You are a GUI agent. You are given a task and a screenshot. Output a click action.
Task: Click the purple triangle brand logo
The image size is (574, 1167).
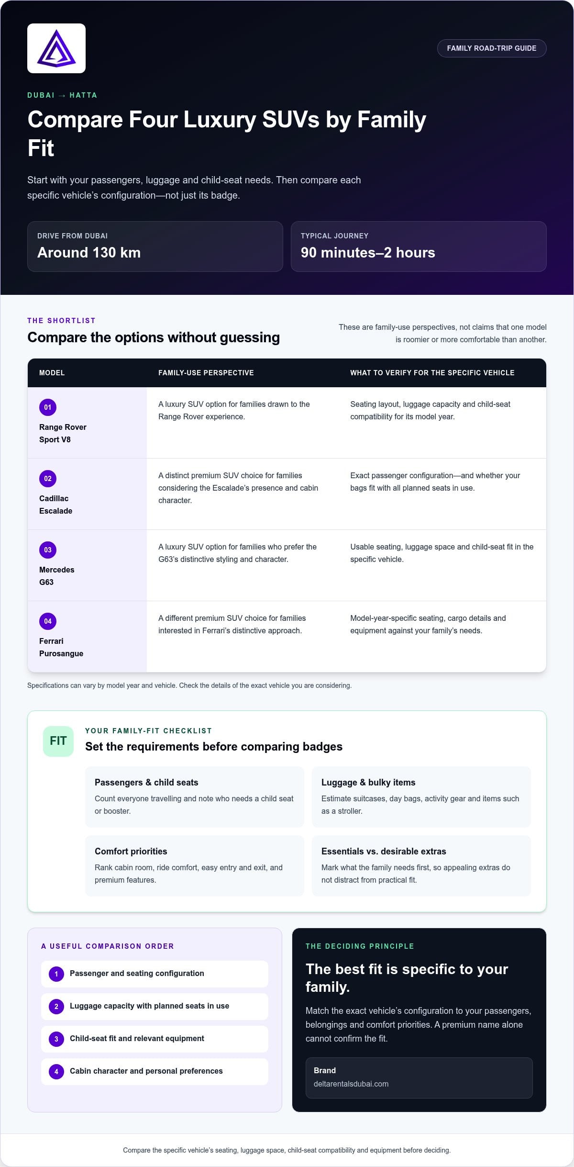coord(56,48)
